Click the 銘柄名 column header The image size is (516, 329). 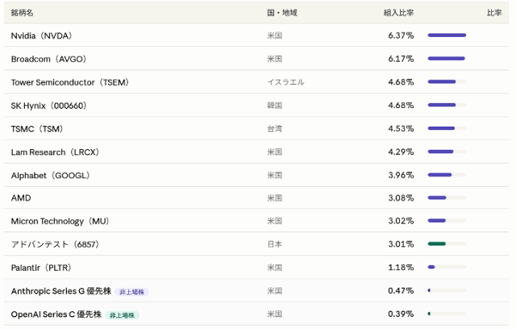click(23, 13)
